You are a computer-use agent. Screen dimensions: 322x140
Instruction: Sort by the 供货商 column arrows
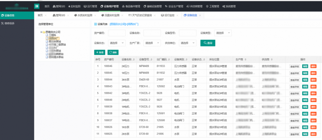tap(272, 60)
